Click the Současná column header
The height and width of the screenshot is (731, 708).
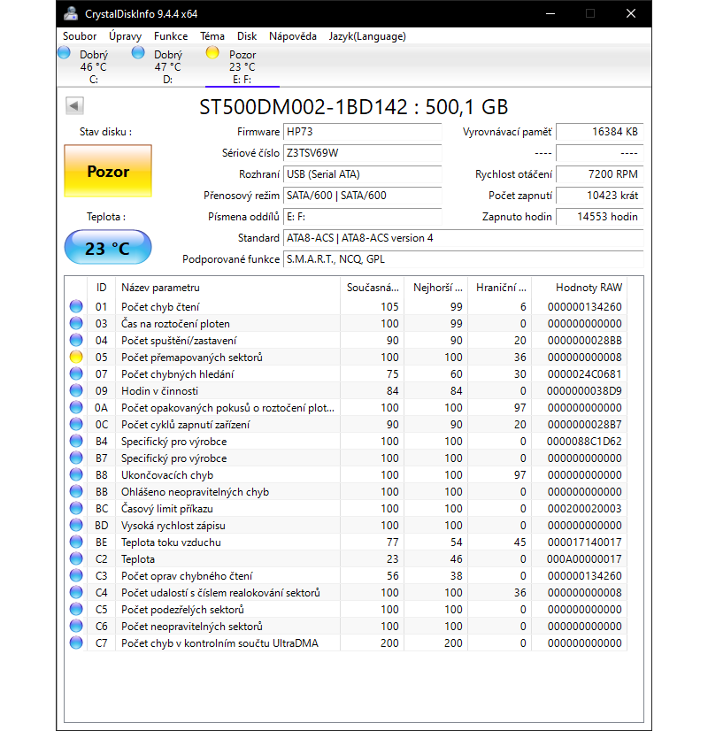click(373, 288)
